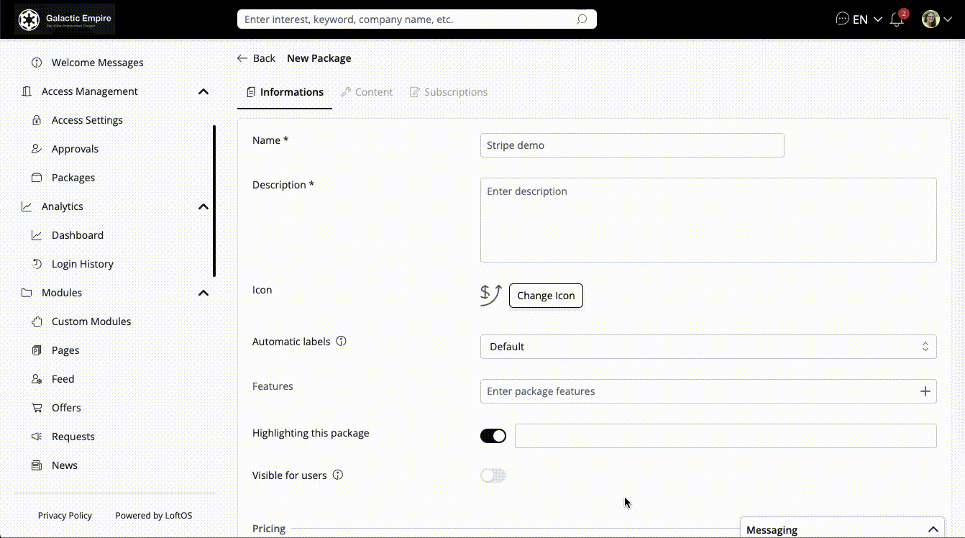Switch to the Content tab
965x538 pixels.
pos(367,92)
